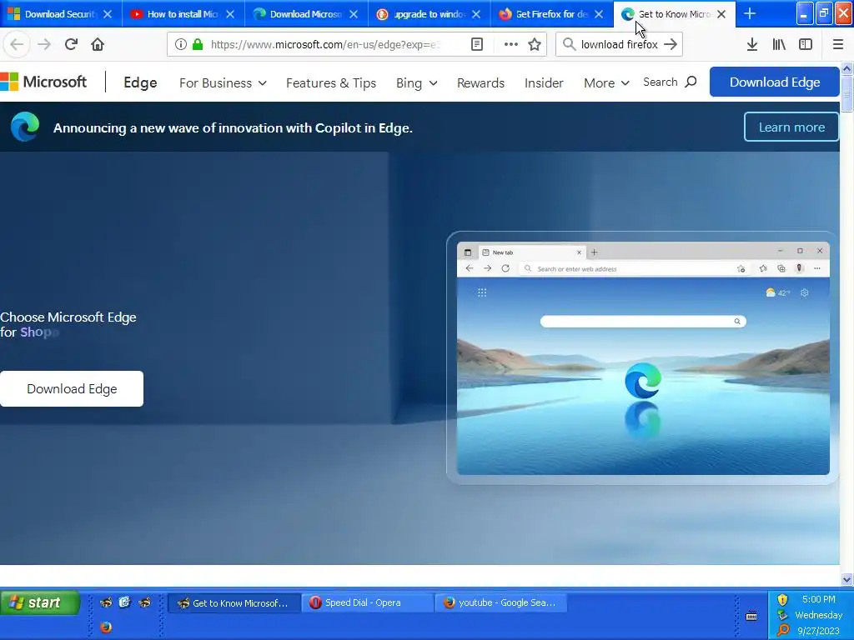Click the Edge logo in the announcement banner

pos(25,127)
